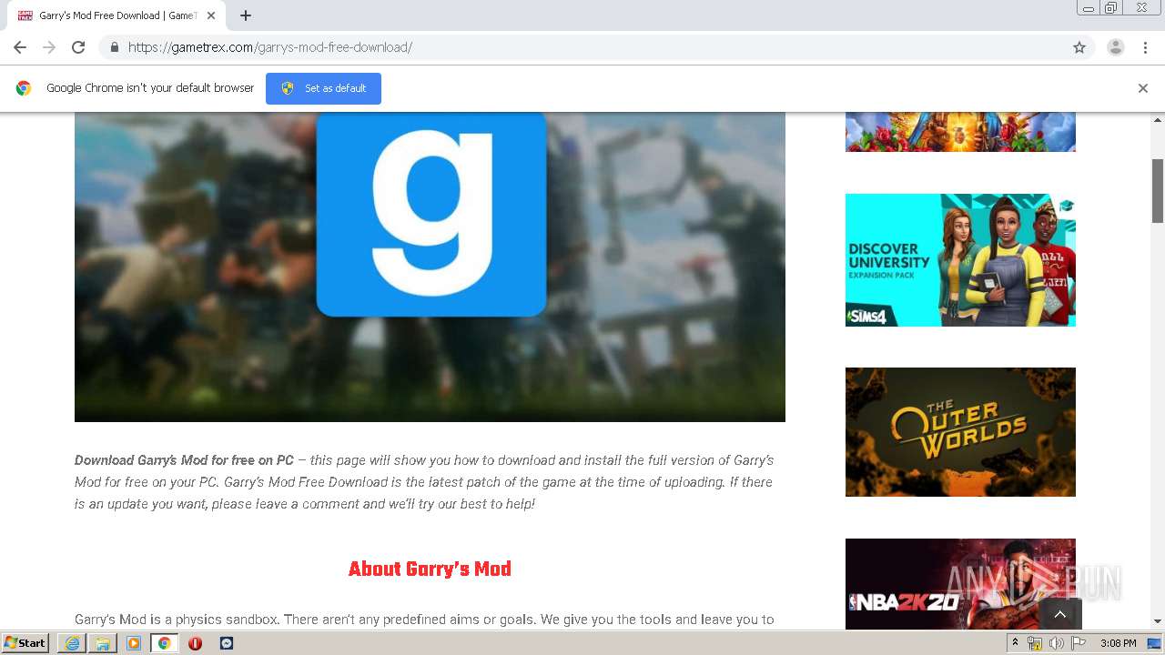This screenshot has height=655, width=1165.
Task: Click the Show desktop button
Action: (x=1156, y=643)
